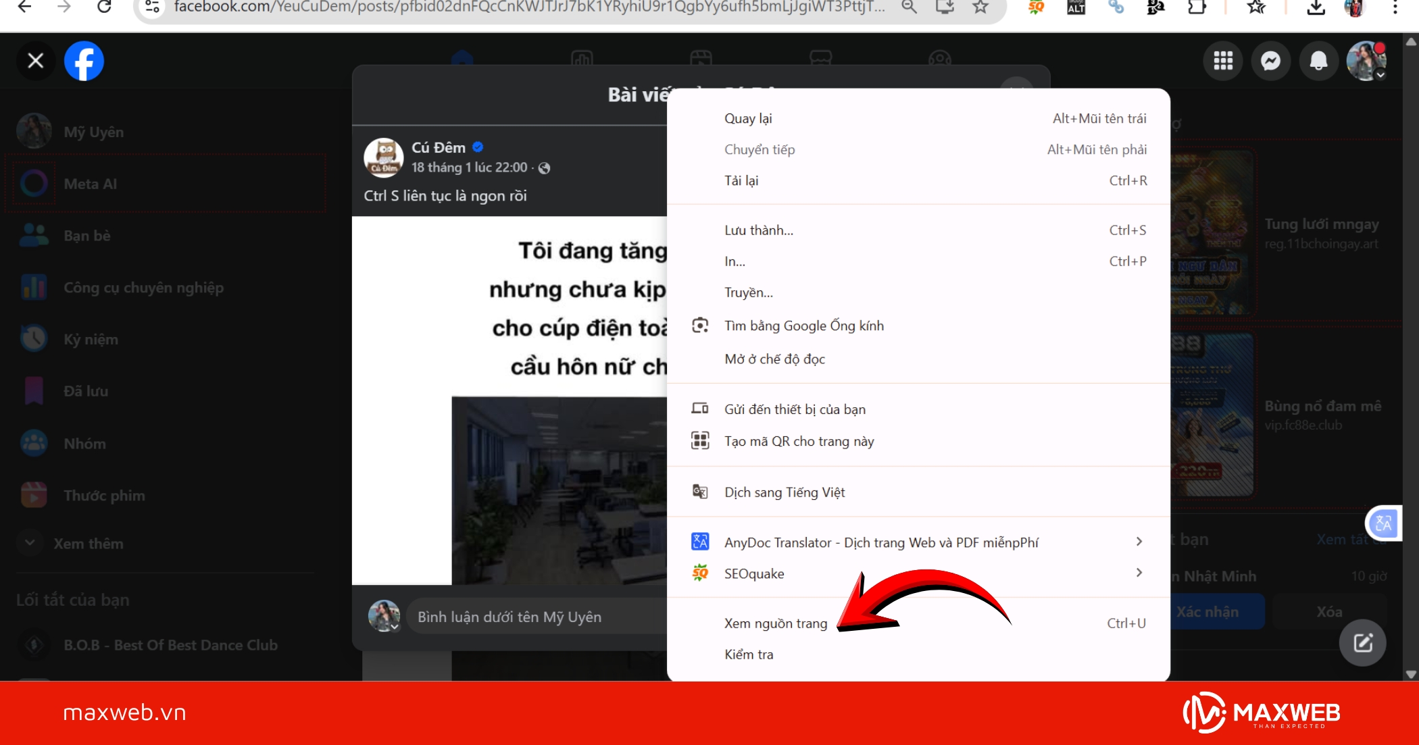Select Xem nguồn trang in context menu
Image resolution: width=1419 pixels, height=745 pixels.
tap(775, 623)
